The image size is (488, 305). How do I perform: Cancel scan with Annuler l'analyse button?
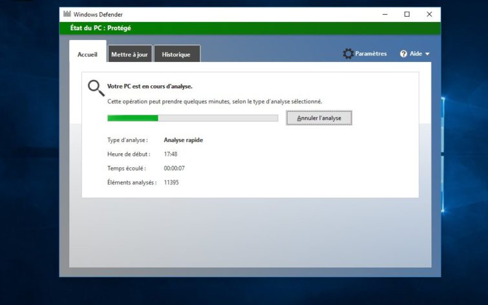[319, 118]
